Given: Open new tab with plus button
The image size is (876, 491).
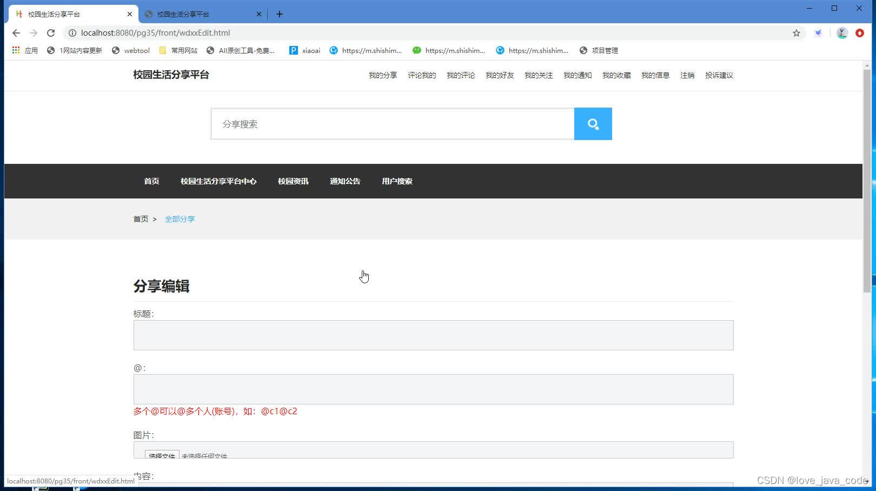Looking at the screenshot, I should tap(280, 14).
